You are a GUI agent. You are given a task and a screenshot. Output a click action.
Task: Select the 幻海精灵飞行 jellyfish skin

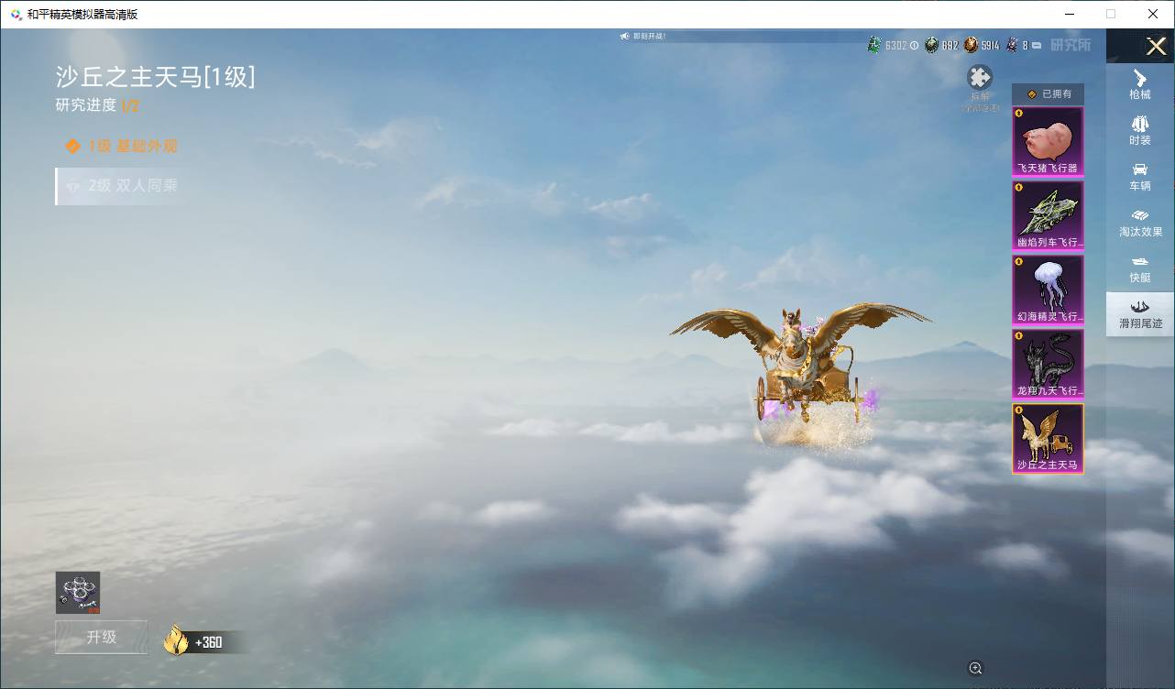pos(1048,290)
